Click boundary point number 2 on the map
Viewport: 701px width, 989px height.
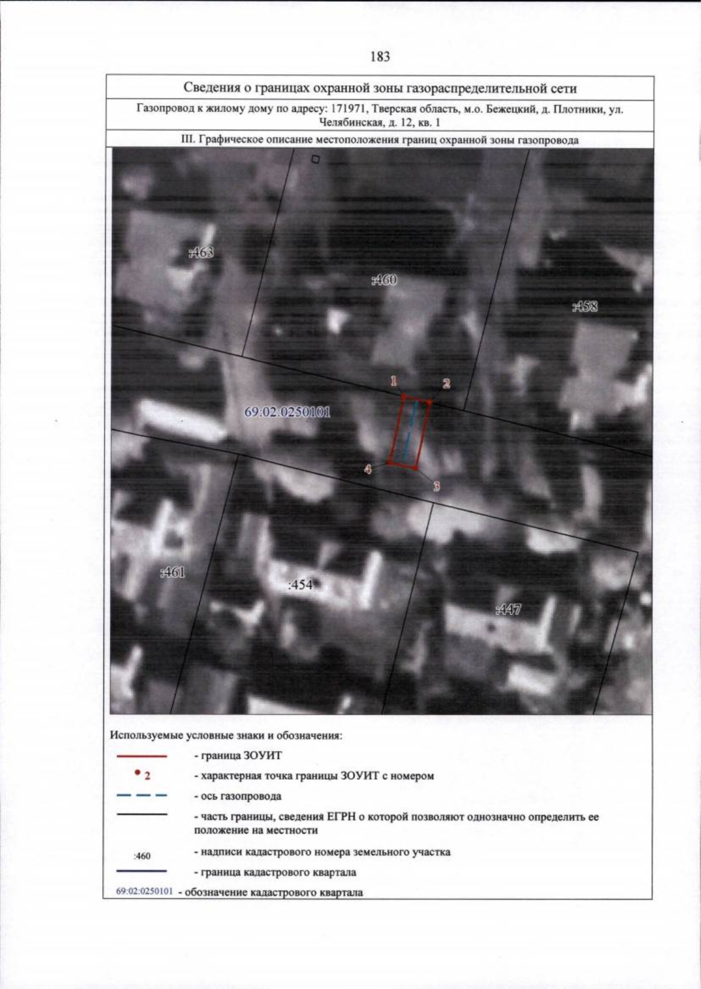pyautogui.click(x=446, y=384)
